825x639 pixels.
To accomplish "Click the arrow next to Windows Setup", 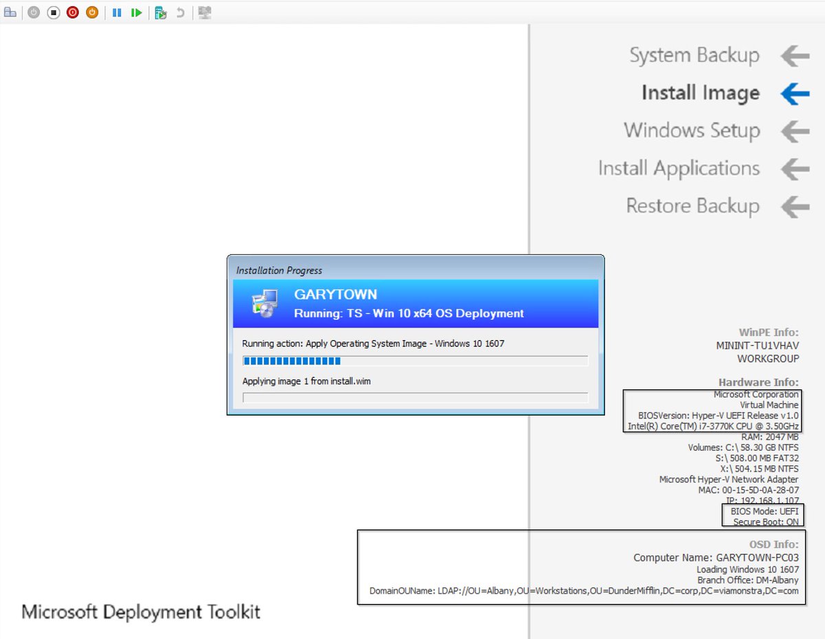I will pyautogui.click(x=795, y=131).
